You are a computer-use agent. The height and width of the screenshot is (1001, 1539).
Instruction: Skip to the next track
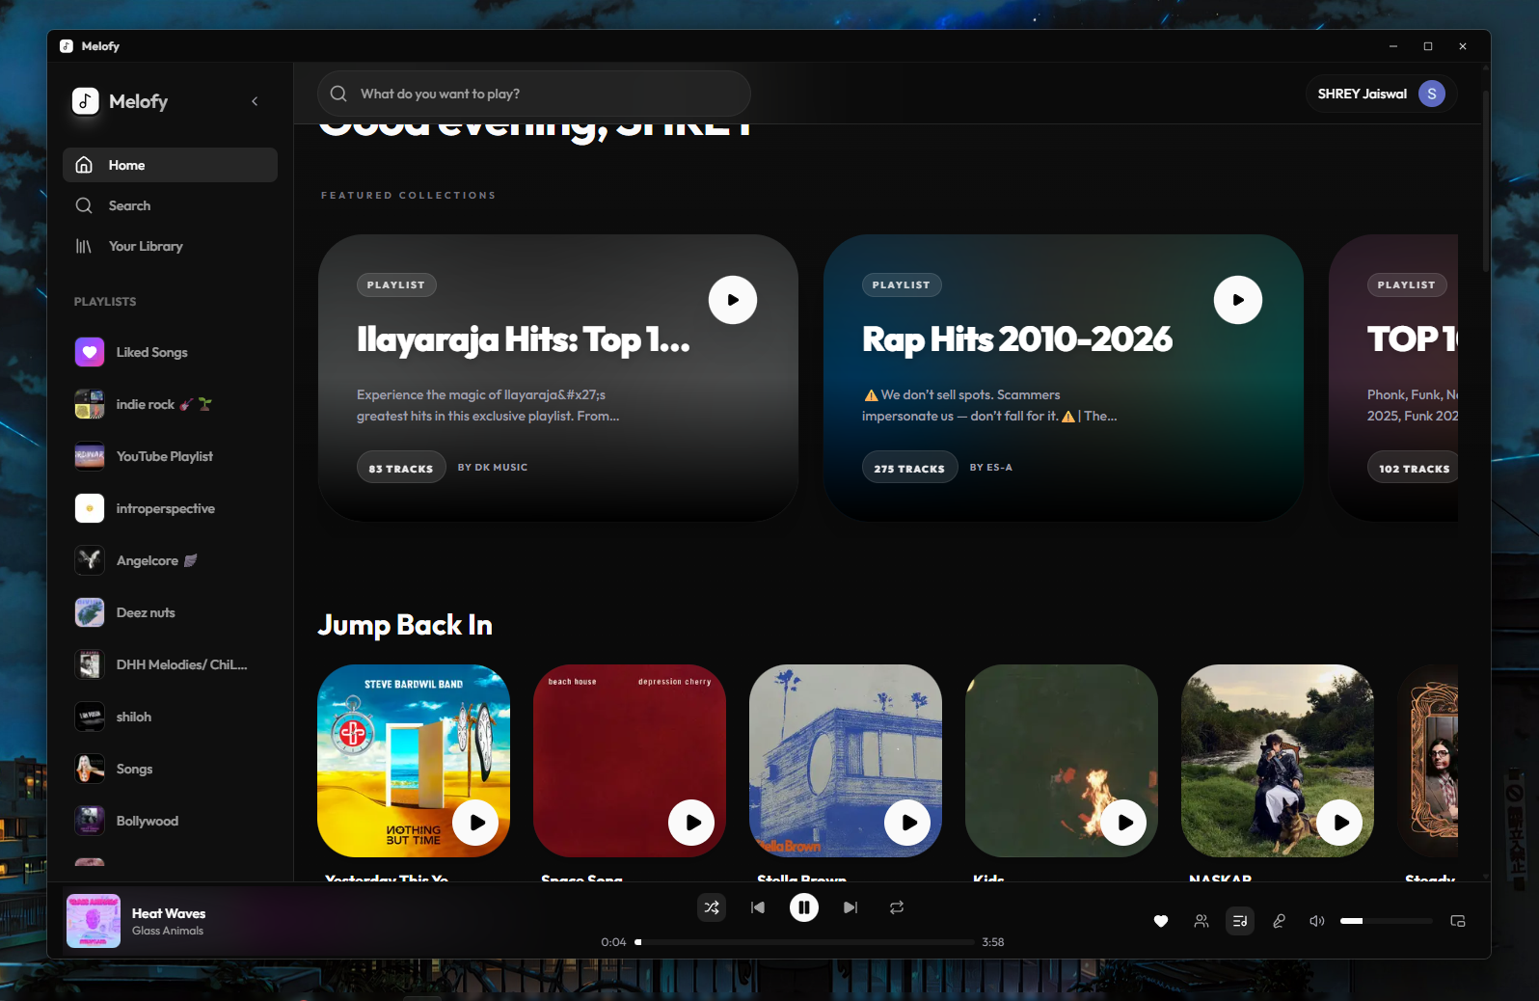(x=850, y=907)
